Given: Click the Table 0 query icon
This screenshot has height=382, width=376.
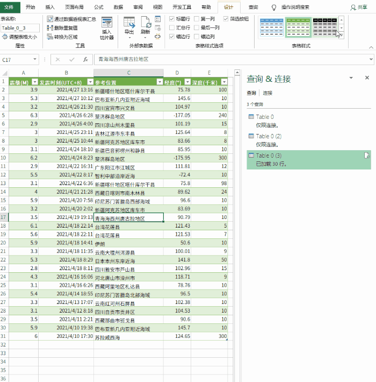Looking at the screenshot, I should point(251,117).
